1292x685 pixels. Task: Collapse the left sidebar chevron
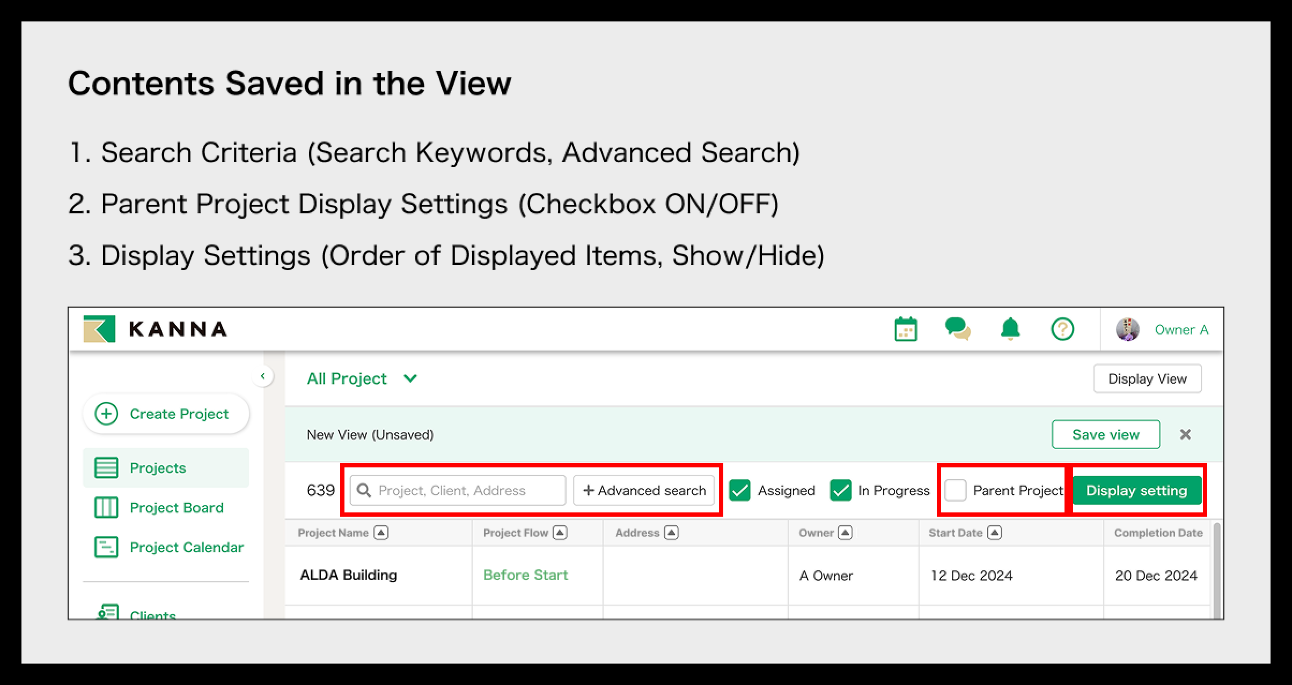[x=262, y=376]
